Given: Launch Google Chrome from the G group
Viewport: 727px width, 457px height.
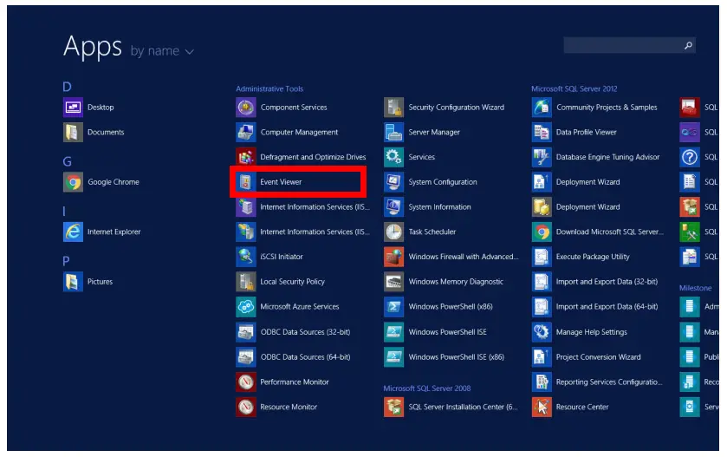Looking at the screenshot, I should click(73, 182).
